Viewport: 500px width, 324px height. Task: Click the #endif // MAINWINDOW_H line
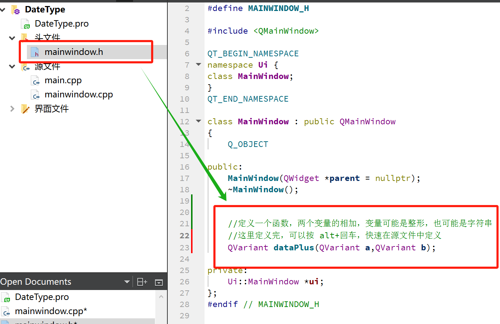263,304
